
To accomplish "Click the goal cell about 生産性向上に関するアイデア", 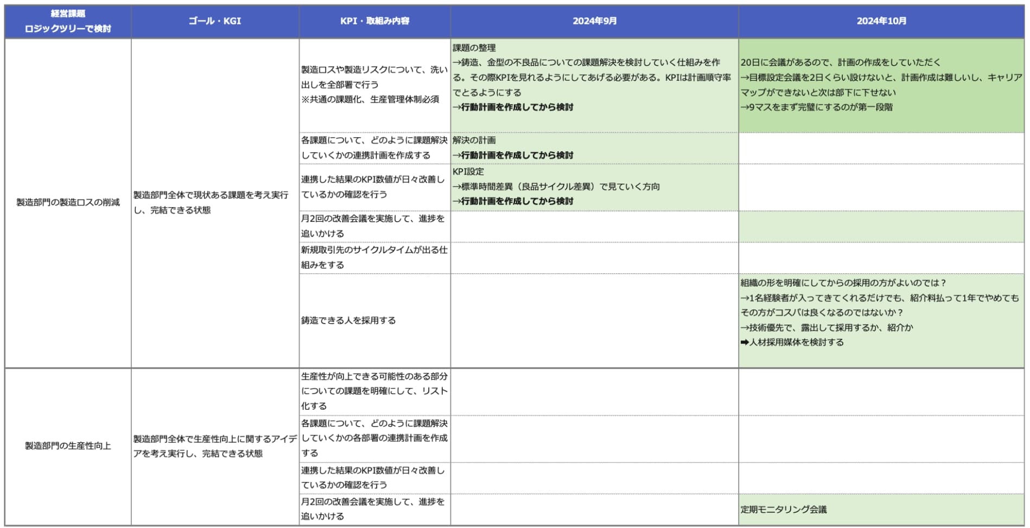I will click(215, 446).
